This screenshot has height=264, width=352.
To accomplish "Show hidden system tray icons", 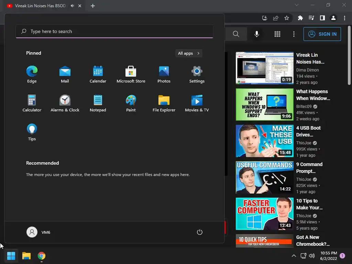I will click(294, 256).
